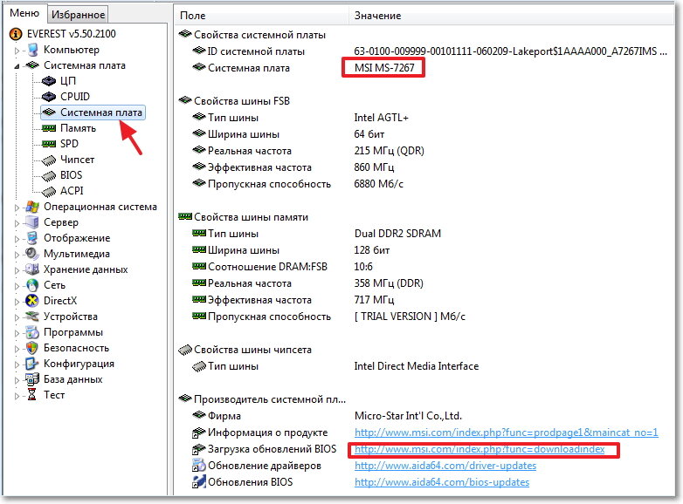The height and width of the screenshot is (504, 683).
Task: Click the Операционная система Windows flag icon
Action: click(x=32, y=207)
